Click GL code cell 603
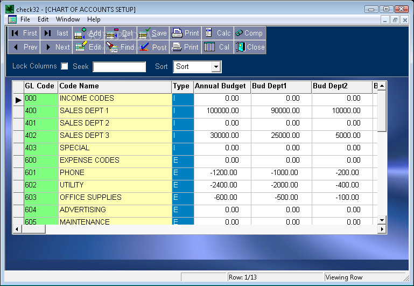This screenshot has width=414, height=286. tap(41, 199)
